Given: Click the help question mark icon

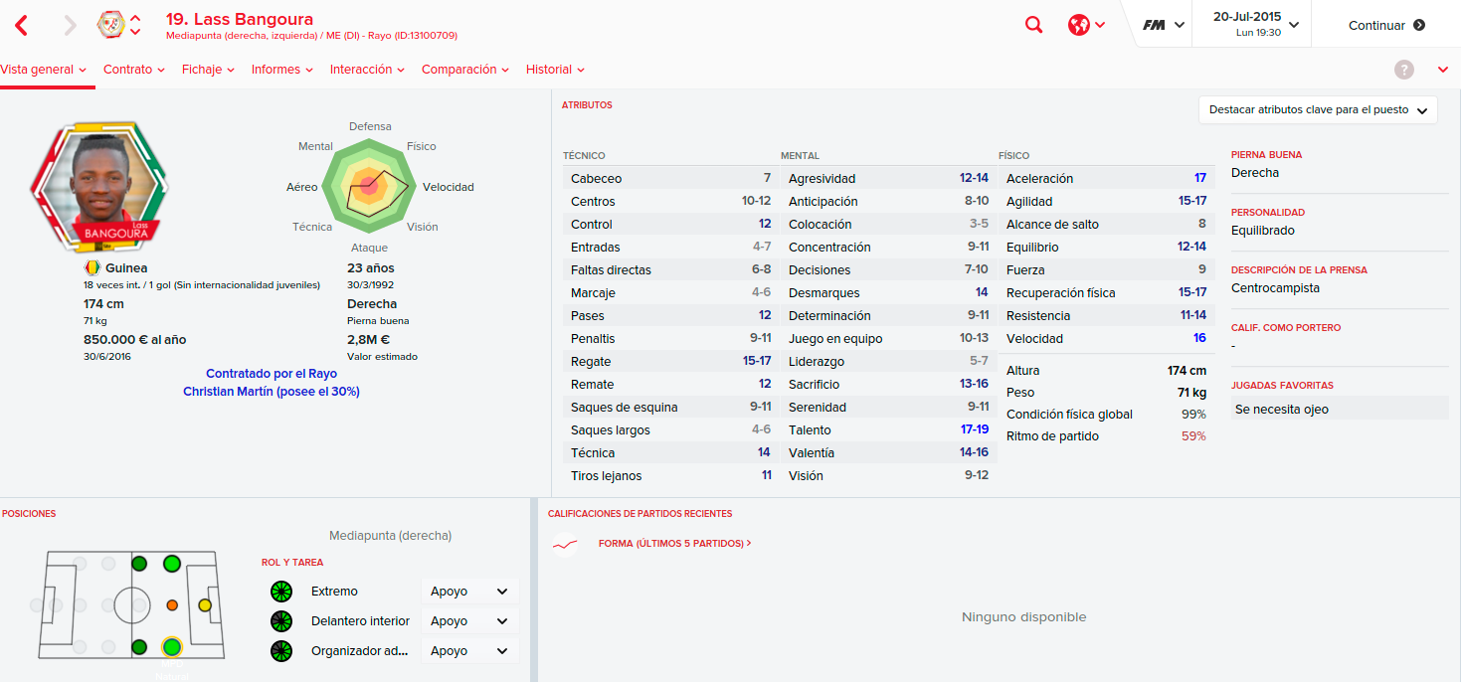Looking at the screenshot, I should [x=1403, y=70].
